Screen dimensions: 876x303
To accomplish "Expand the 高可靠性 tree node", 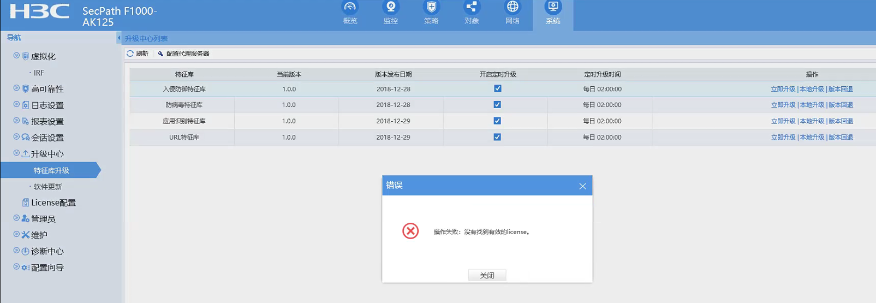I will pos(16,88).
